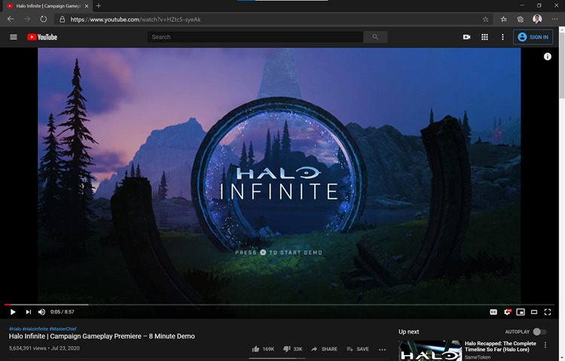The image size is (565, 361).
Task: Enable miniplayer mode
Action: click(521, 311)
